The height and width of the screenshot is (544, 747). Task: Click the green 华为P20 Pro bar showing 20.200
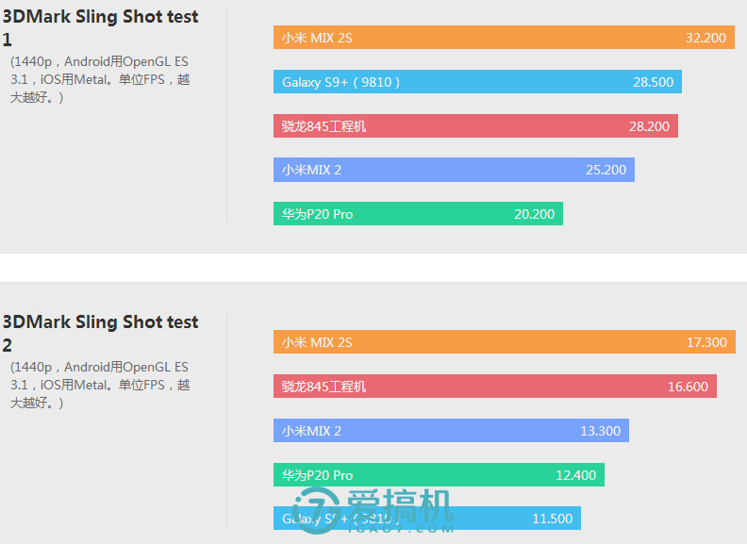[418, 213]
